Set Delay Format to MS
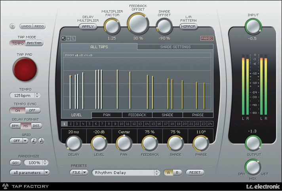 [26, 126]
